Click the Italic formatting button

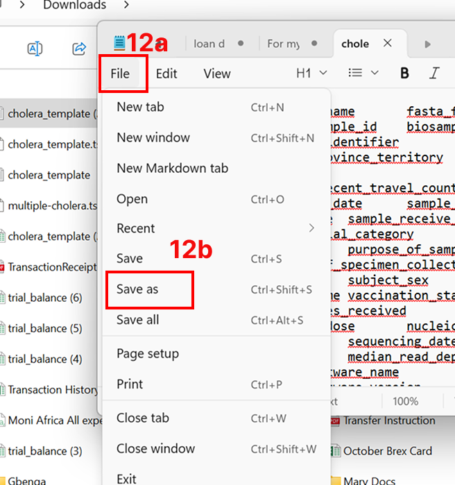(434, 74)
